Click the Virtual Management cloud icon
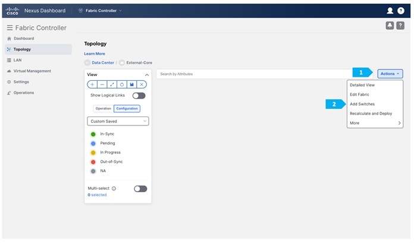 pyautogui.click(x=9, y=71)
